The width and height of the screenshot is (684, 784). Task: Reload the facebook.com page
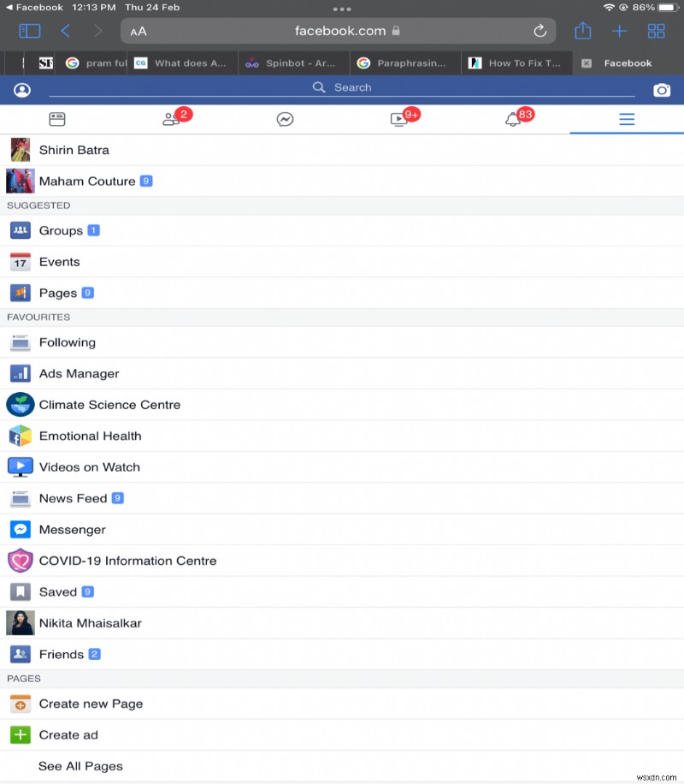click(540, 31)
